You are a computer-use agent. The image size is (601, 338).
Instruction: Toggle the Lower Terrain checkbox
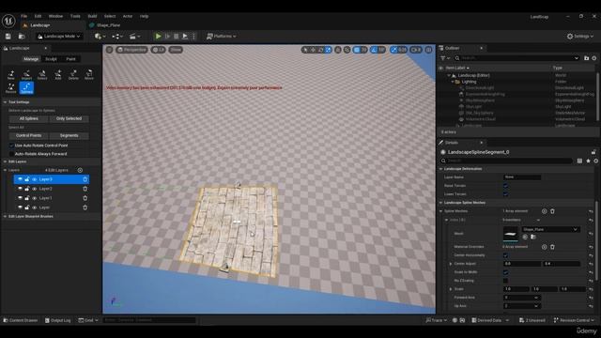[505, 194]
